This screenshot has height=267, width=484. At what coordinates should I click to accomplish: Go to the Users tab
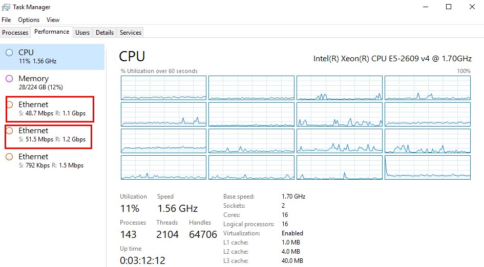[x=82, y=33]
